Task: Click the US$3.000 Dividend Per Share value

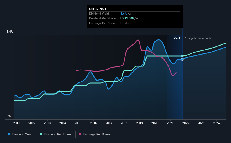Action: pyautogui.click(x=127, y=18)
